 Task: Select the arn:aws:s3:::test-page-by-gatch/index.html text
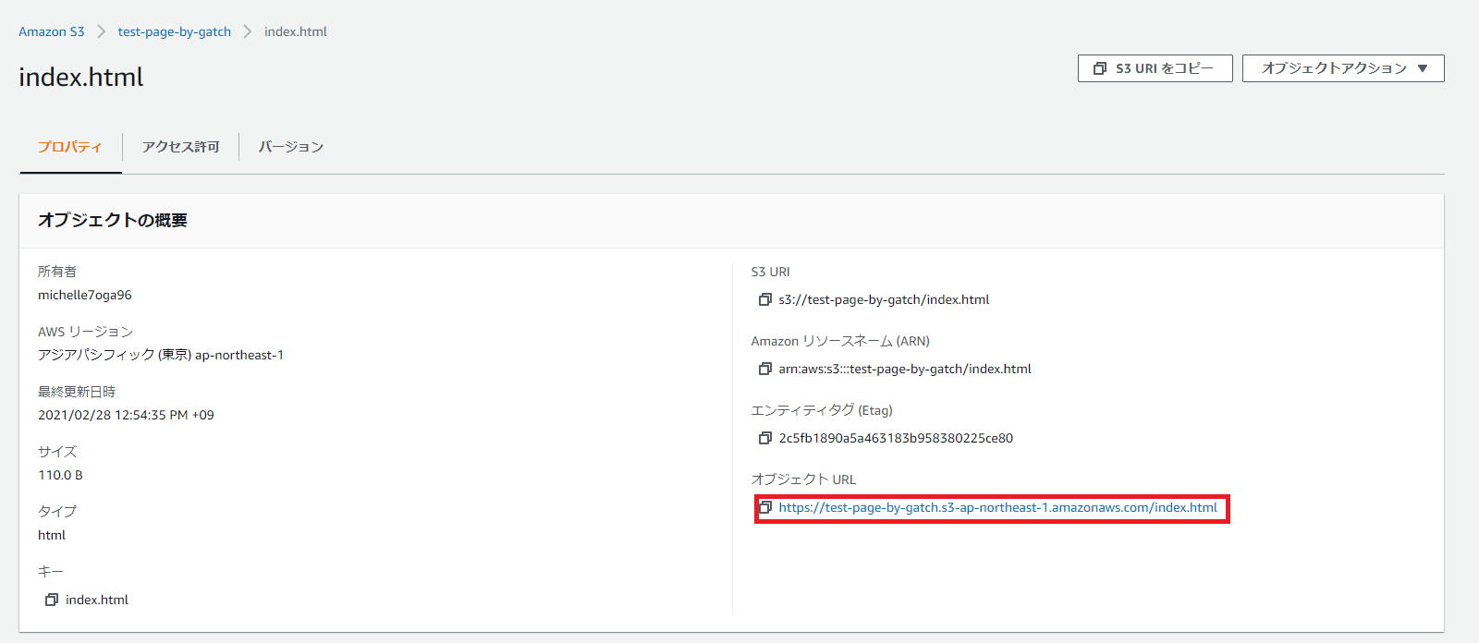tap(905, 369)
